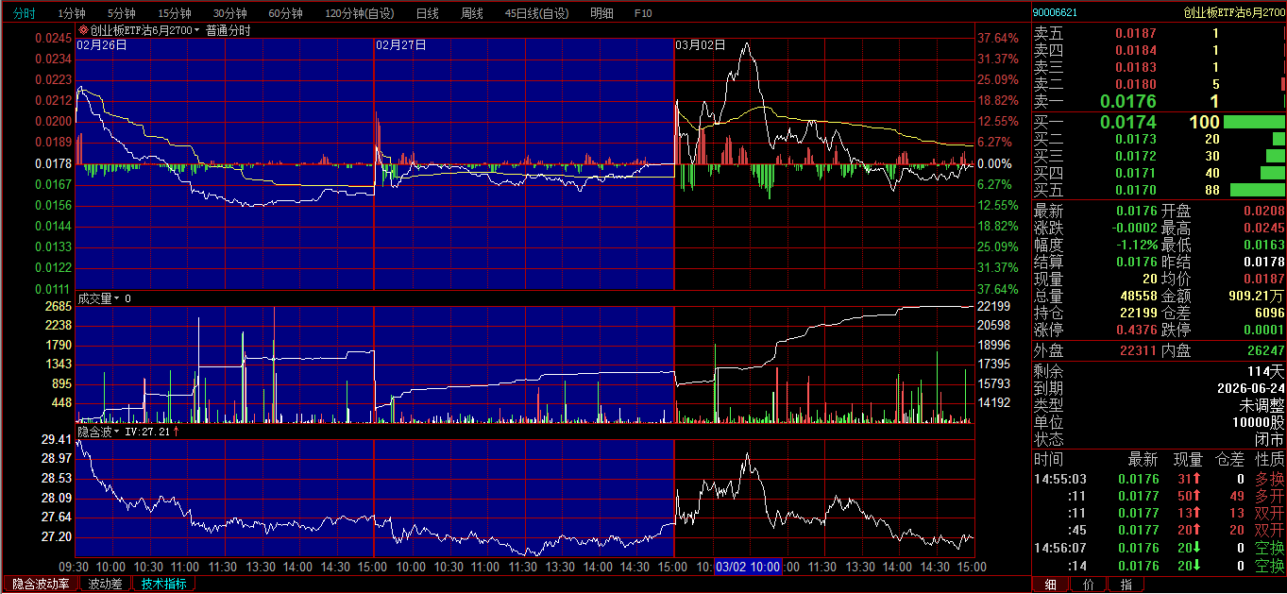Expand the 隐含波 indicator dropdown
This screenshot has width=1287, height=594.
(117, 431)
